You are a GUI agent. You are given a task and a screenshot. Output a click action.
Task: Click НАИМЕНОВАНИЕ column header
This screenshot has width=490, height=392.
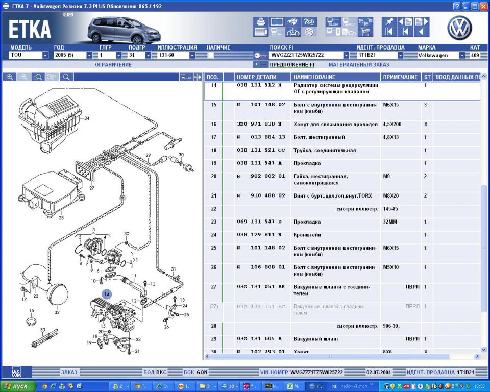[x=336, y=77]
